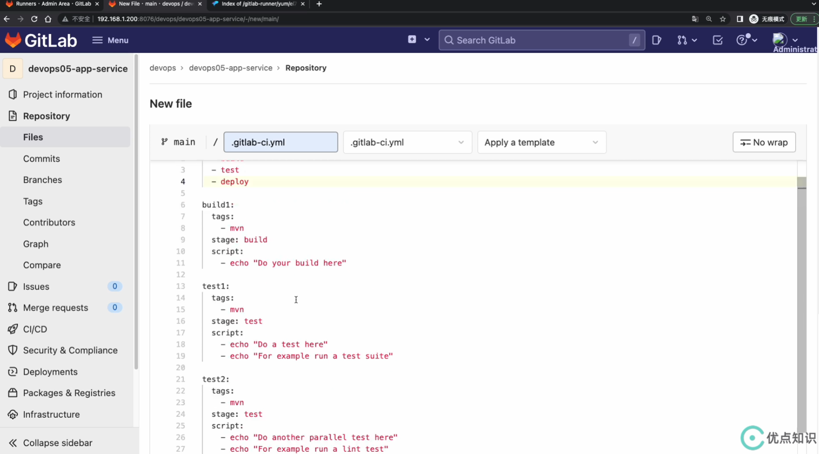Click the code line 'test1:'
The image size is (819, 454).
(x=216, y=286)
